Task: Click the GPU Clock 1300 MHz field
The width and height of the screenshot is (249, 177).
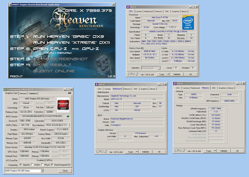Action: 24,151
